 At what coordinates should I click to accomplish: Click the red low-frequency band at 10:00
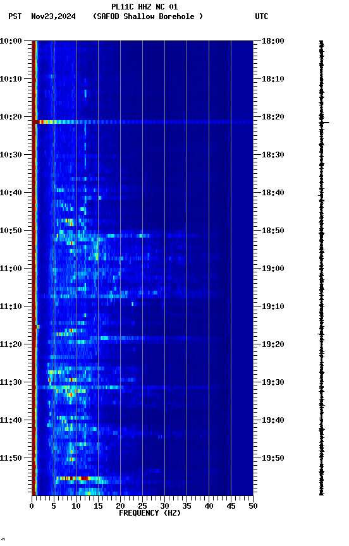click(x=34, y=42)
